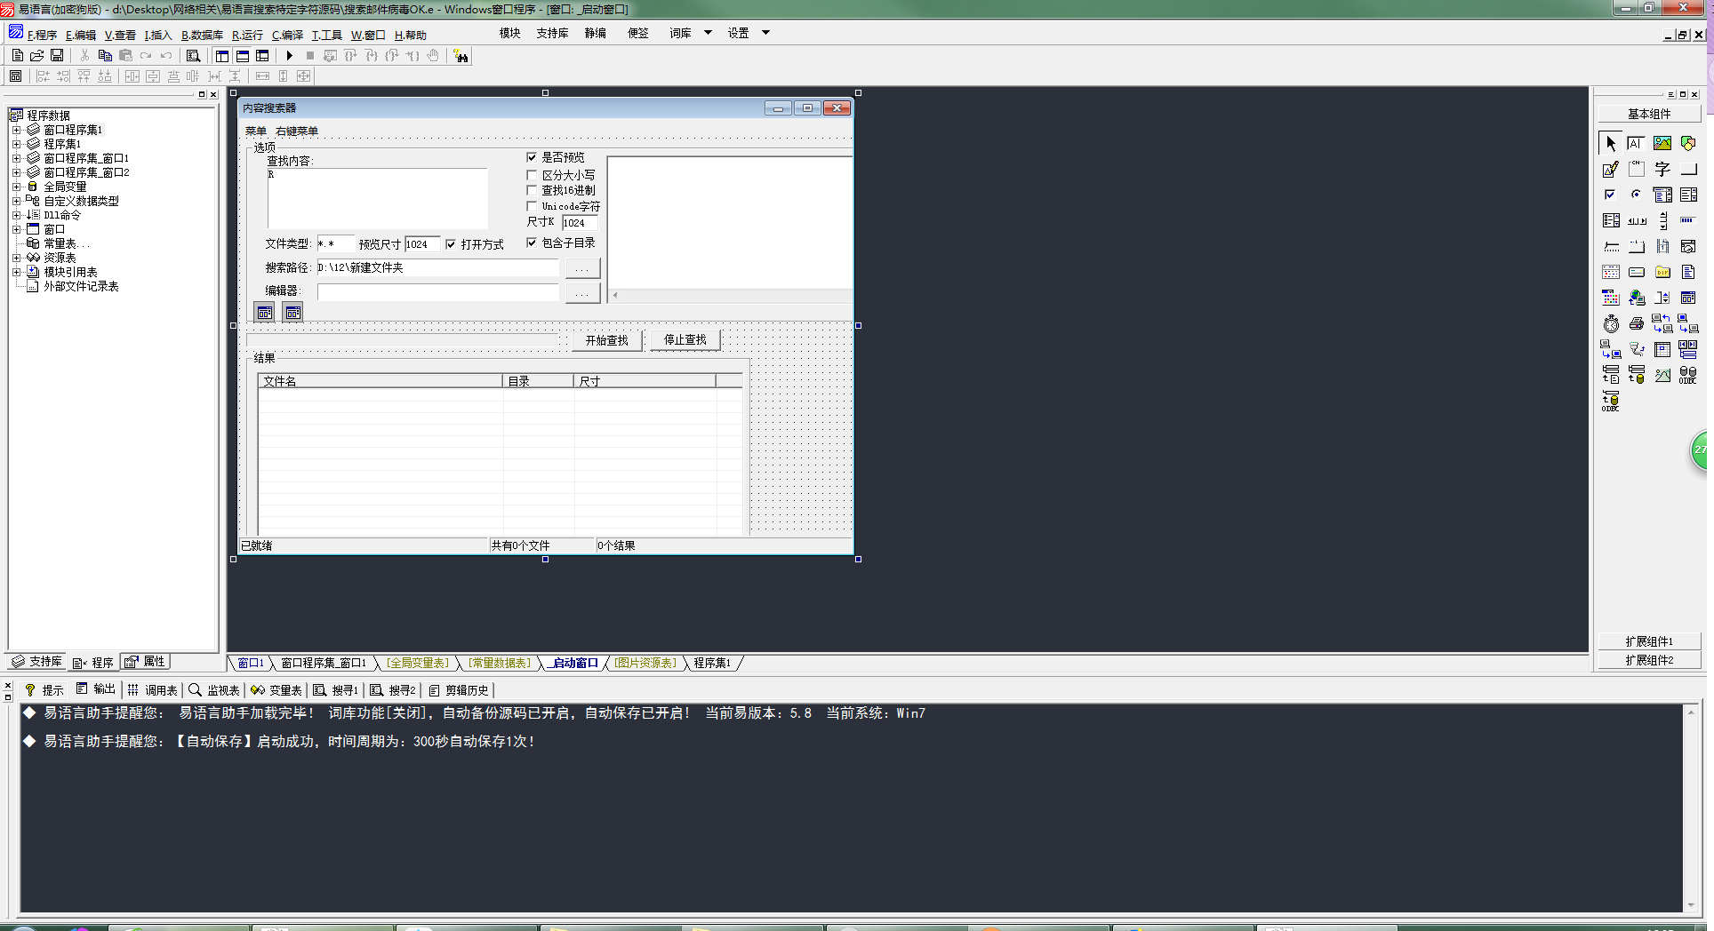Toggle the 是否预览 checkbox
Image resolution: width=1714 pixels, height=931 pixels.
[532, 157]
